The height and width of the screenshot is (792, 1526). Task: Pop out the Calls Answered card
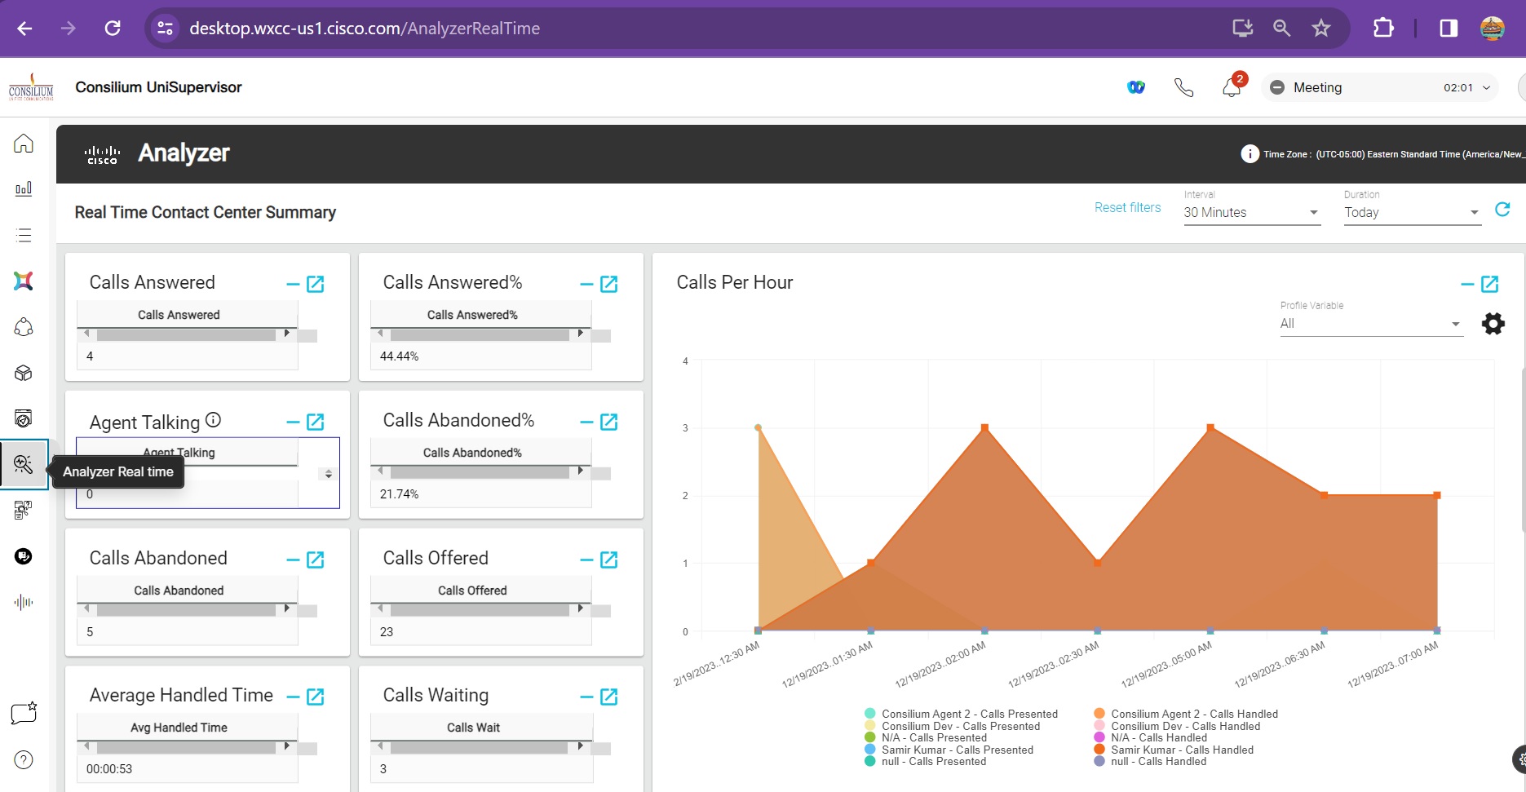(x=316, y=284)
